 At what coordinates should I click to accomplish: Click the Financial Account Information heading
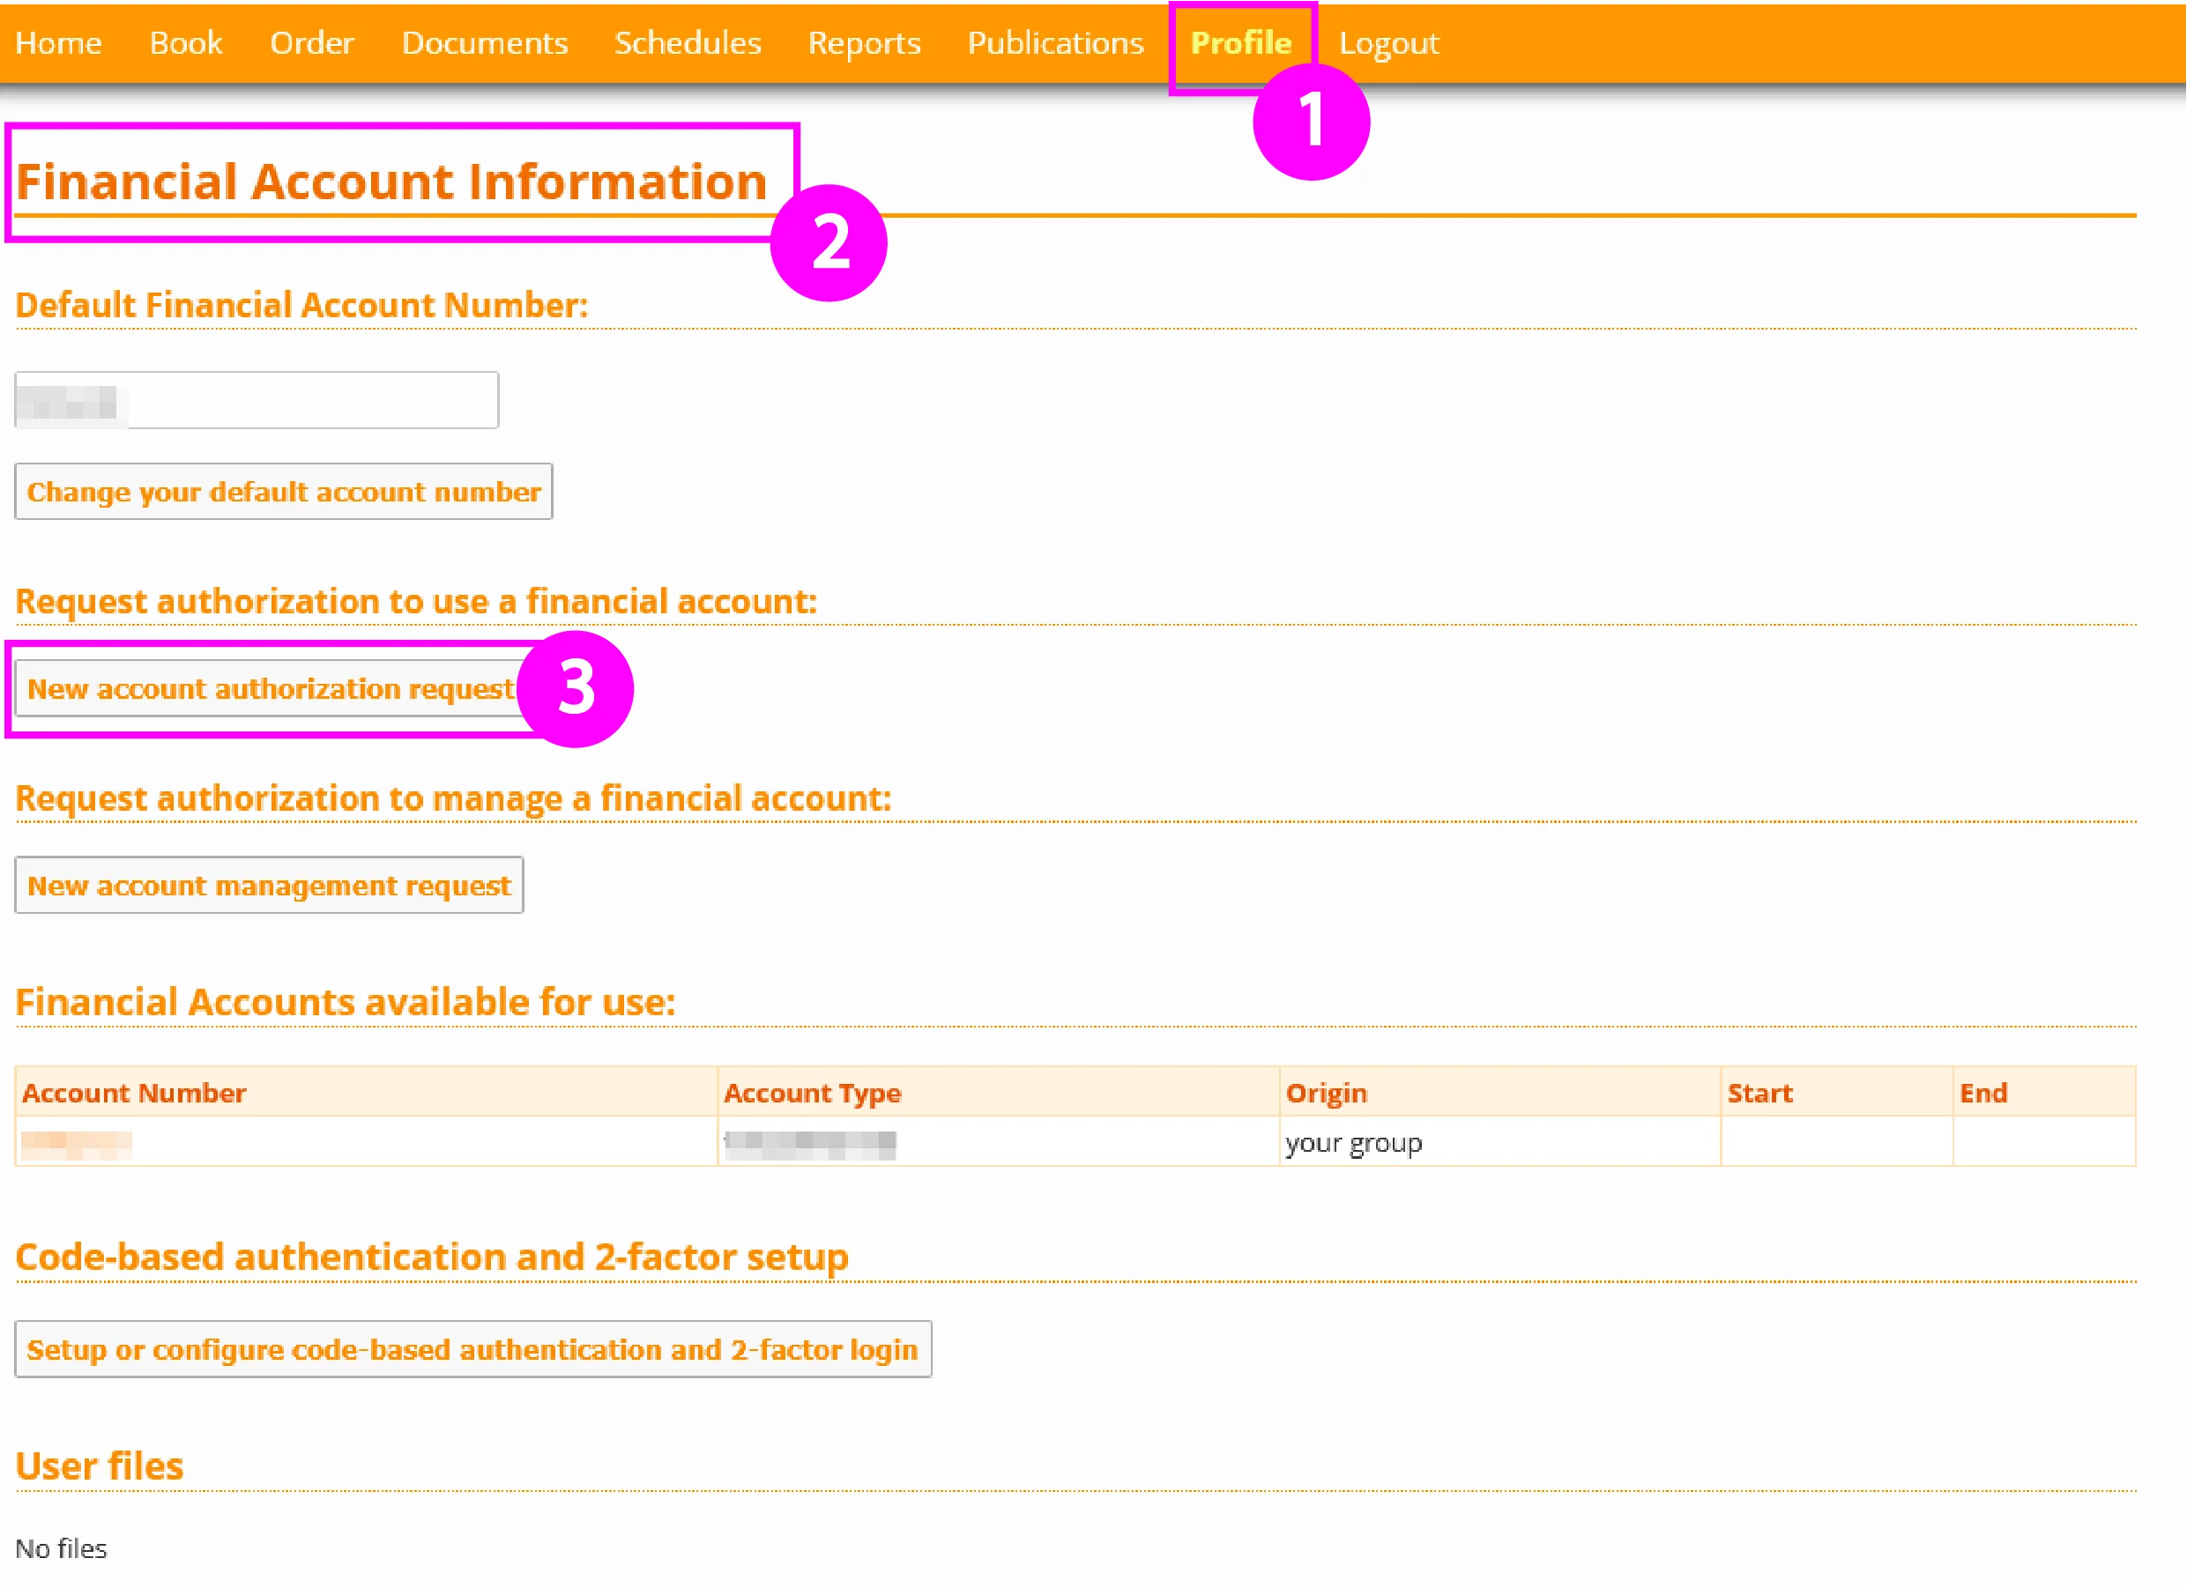(x=391, y=180)
